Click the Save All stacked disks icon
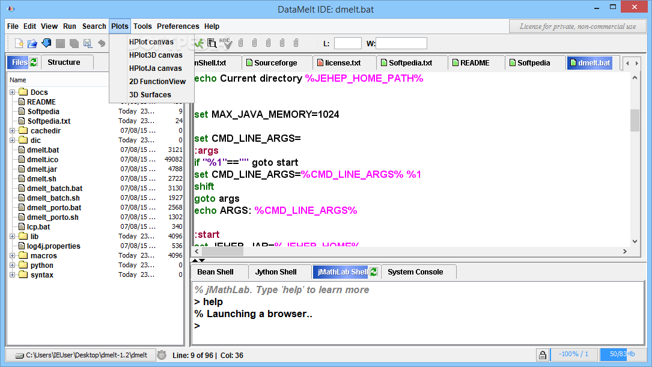652x367 pixels. click(x=74, y=43)
